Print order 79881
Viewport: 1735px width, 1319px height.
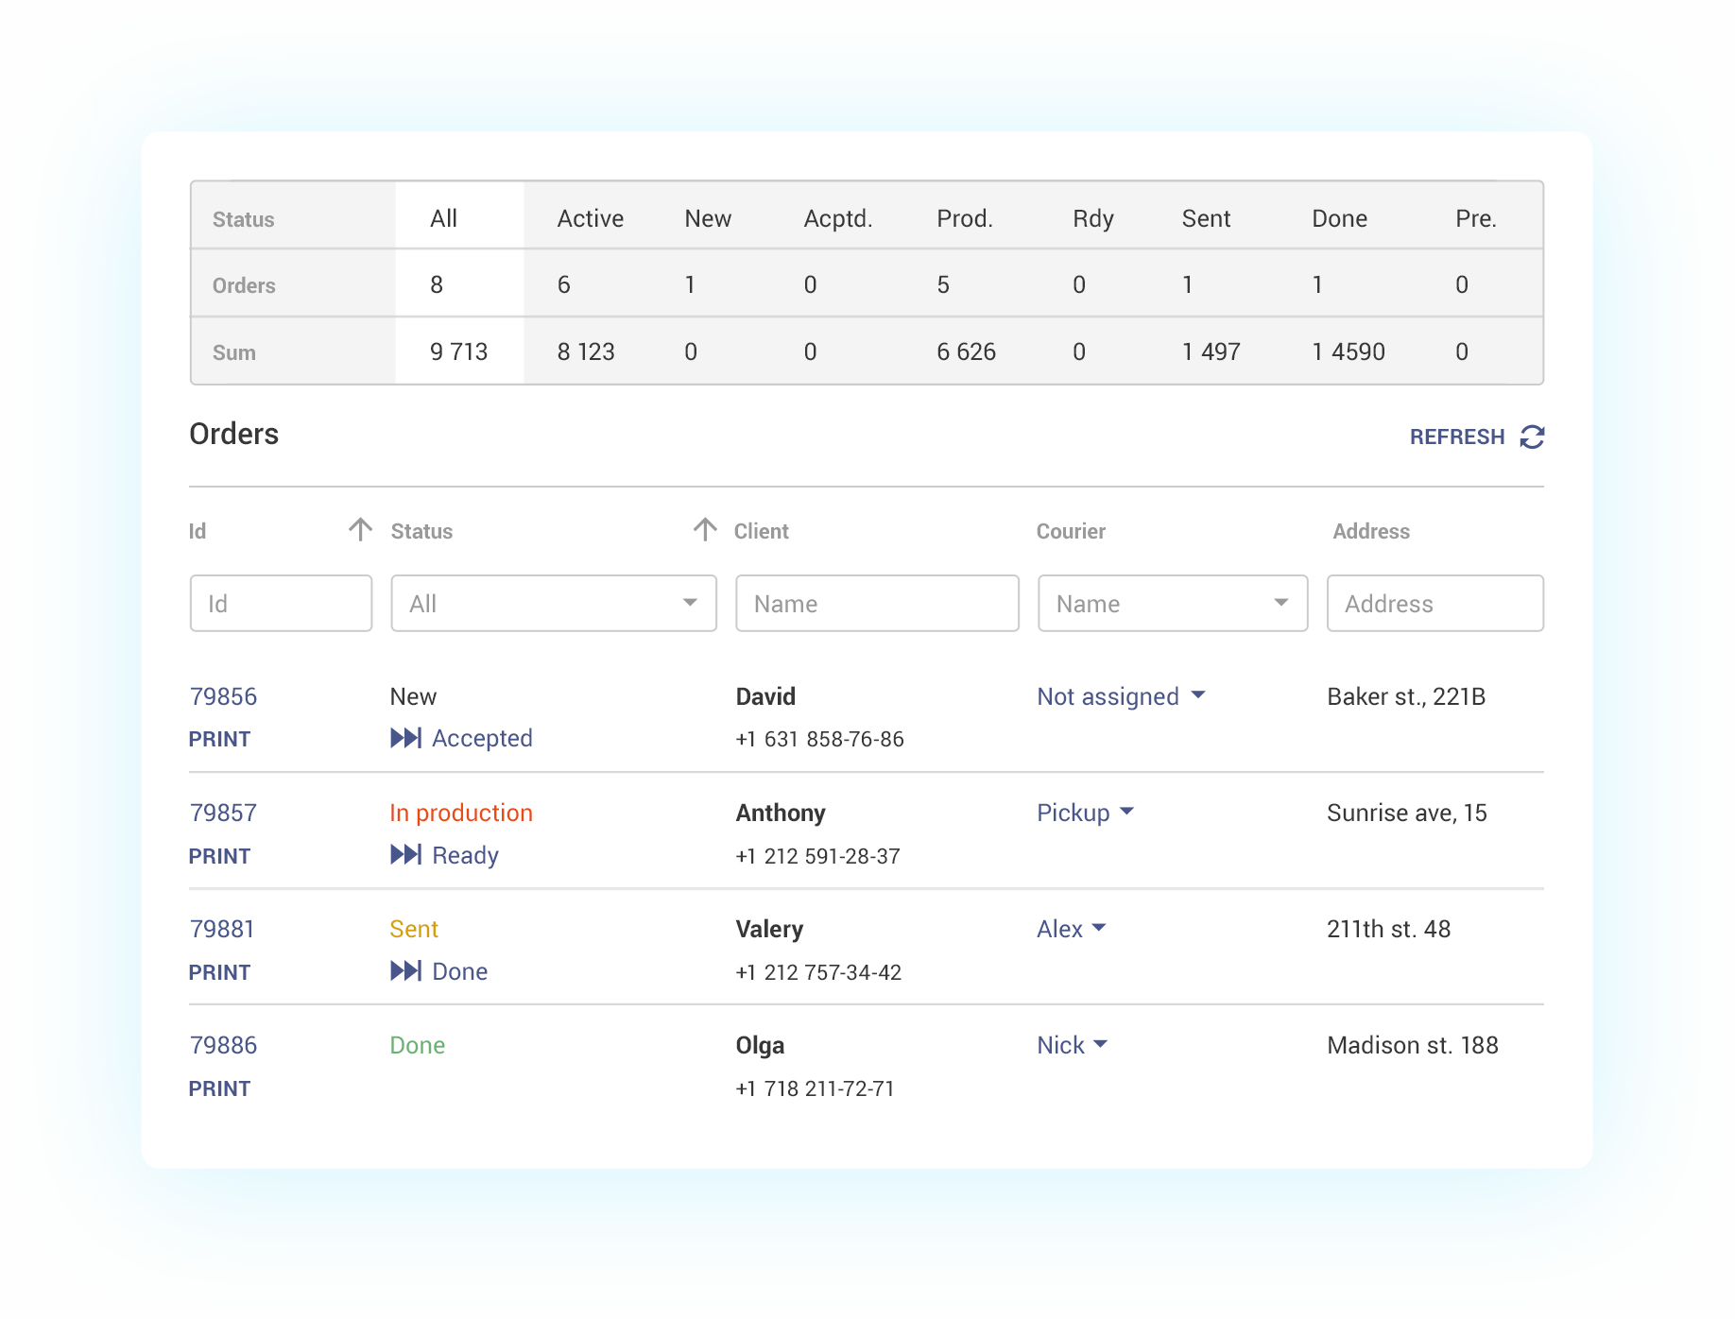pos(219,972)
